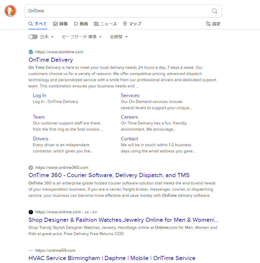Open the Contact sitelink

(129, 139)
